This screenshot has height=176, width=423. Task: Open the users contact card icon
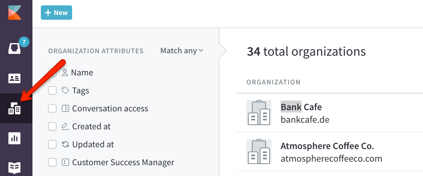[x=14, y=78]
